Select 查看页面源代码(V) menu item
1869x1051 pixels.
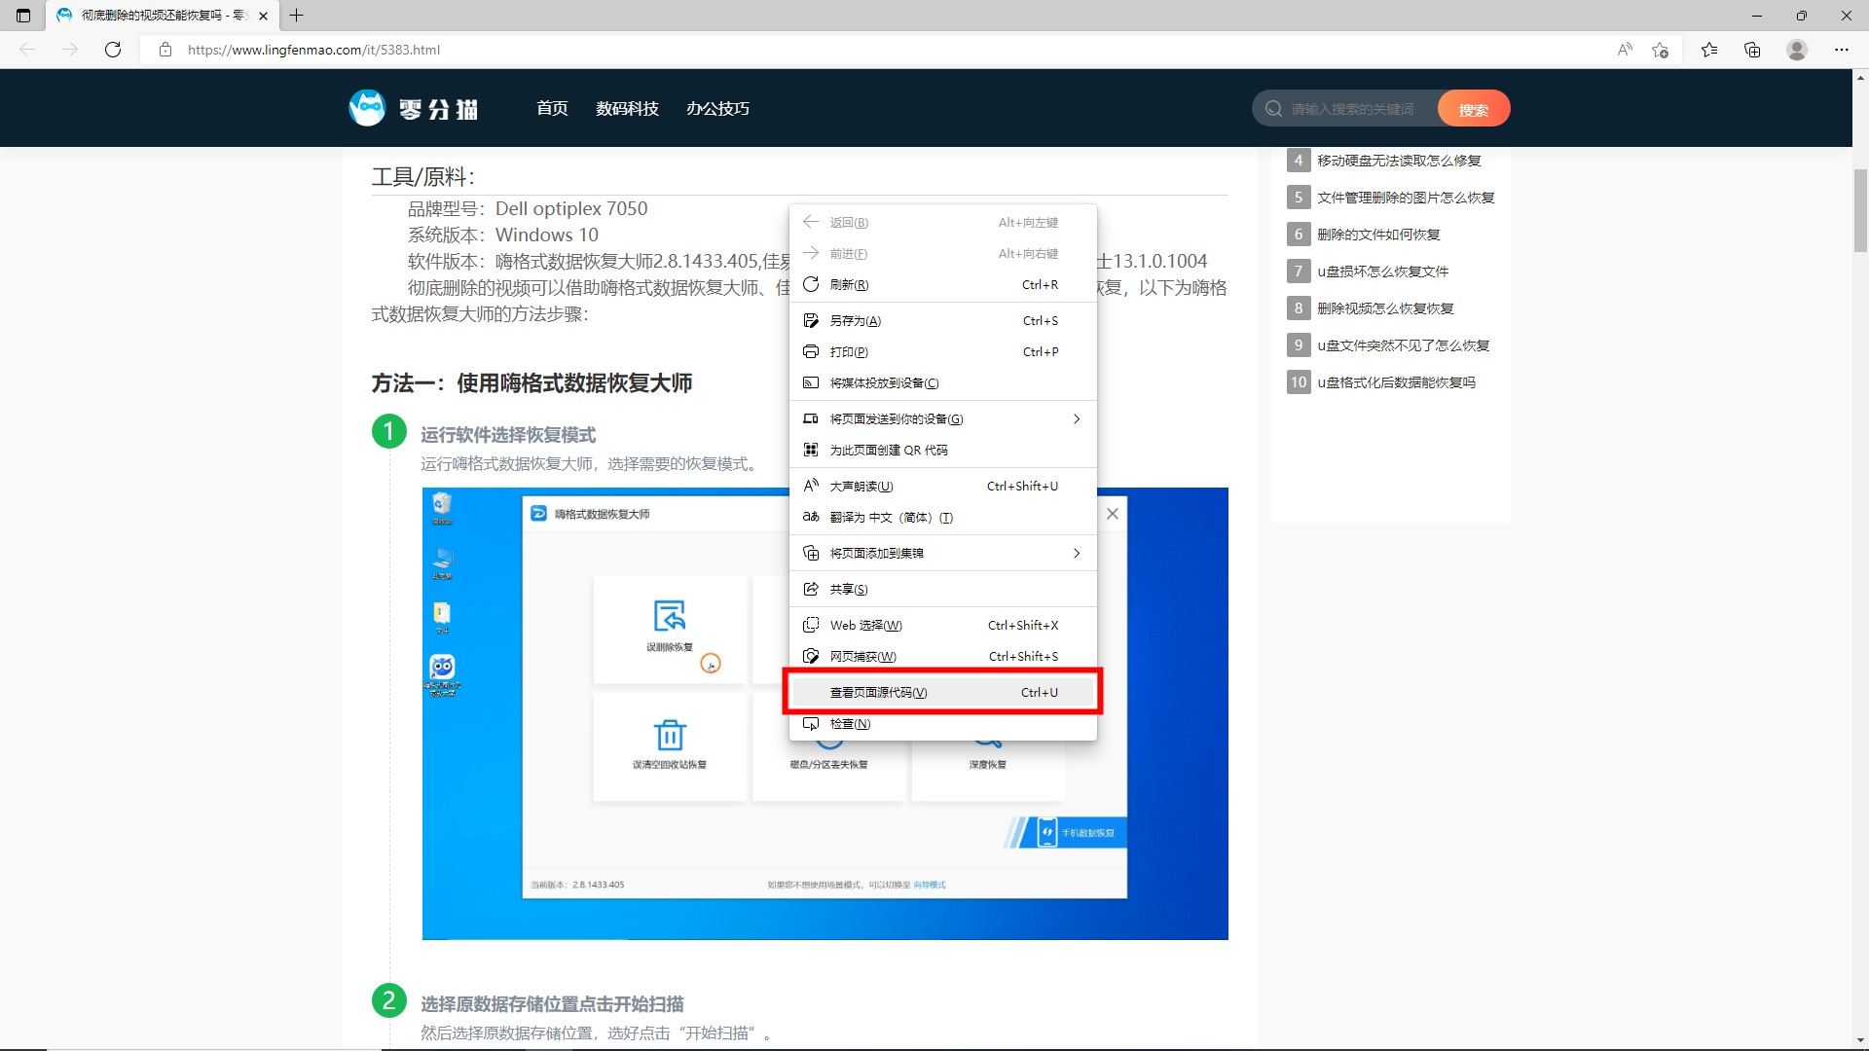pyautogui.click(x=942, y=693)
